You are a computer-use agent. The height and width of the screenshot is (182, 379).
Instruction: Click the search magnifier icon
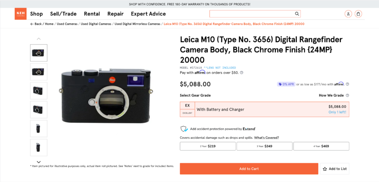click(x=297, y=14)
